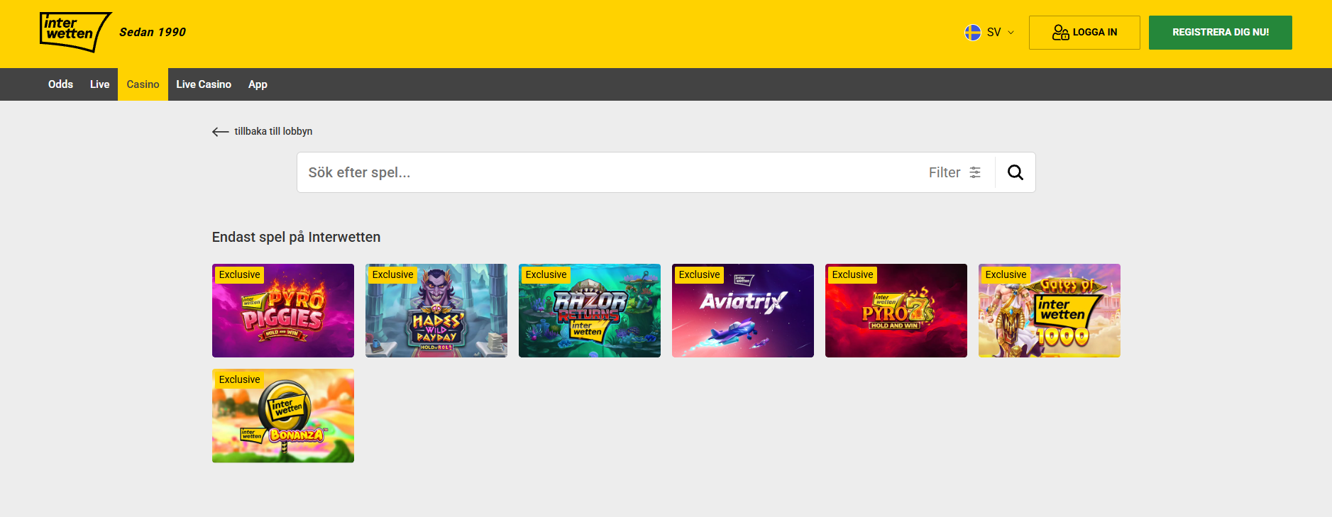Open the Gates of Interwetten 1000 game
The height and width of the screenshot is (517, 1332).
coord(1050,311)
